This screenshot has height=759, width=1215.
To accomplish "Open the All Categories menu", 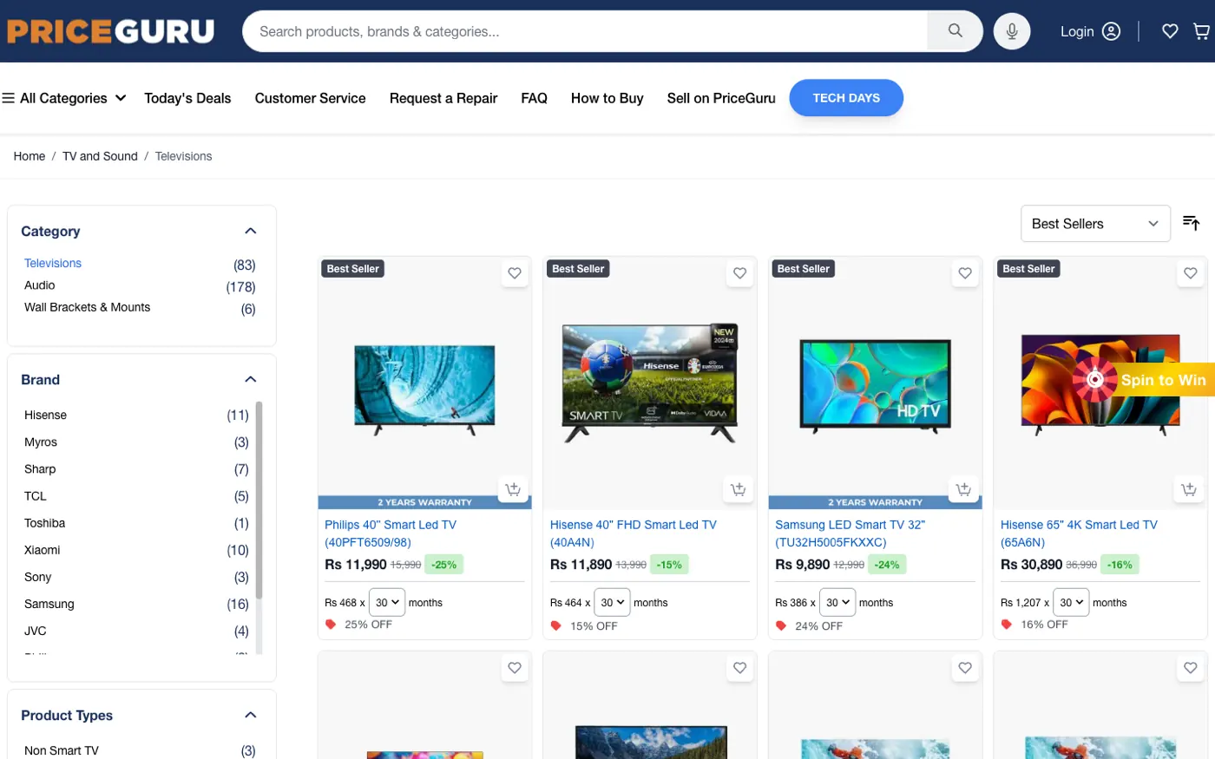I will click(64, 98).
